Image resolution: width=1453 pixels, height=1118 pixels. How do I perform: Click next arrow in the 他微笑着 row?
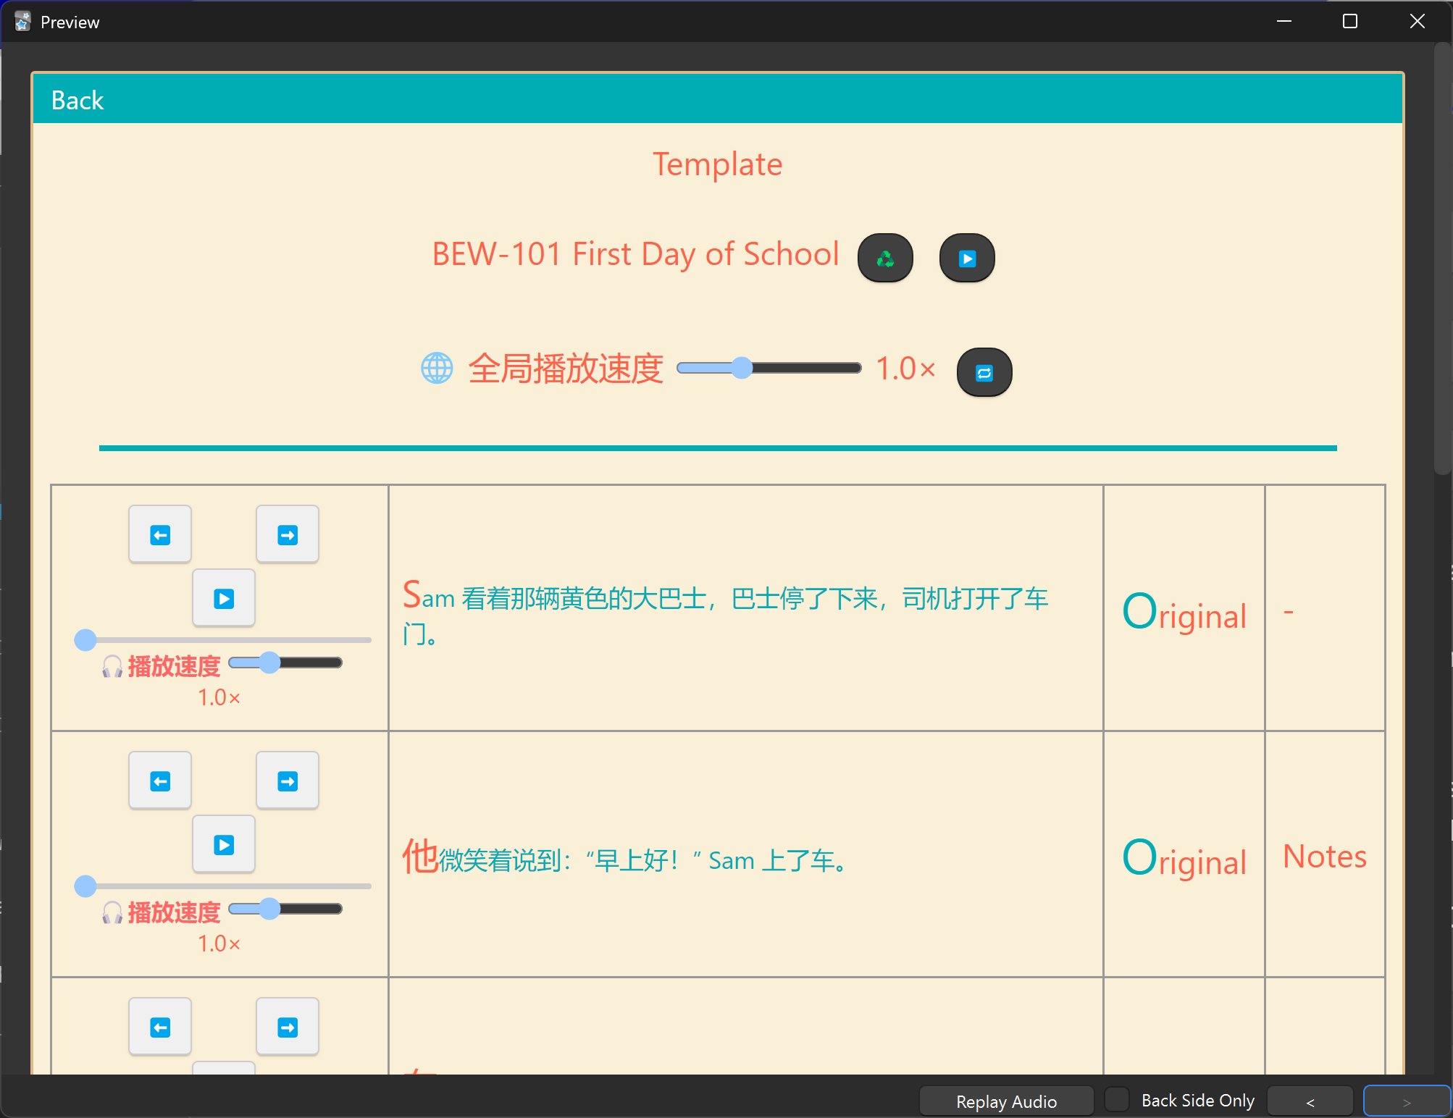[x=288, y=781]
